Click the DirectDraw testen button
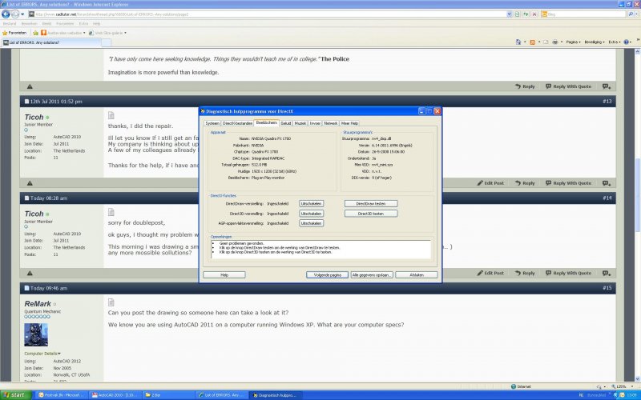 coord(371,204)
